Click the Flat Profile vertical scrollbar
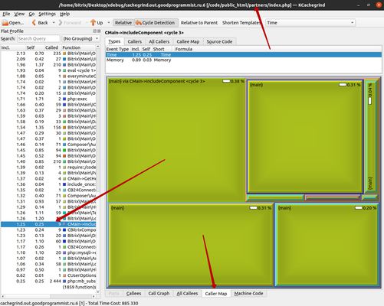The image size is (384, 306). (98, 170)
